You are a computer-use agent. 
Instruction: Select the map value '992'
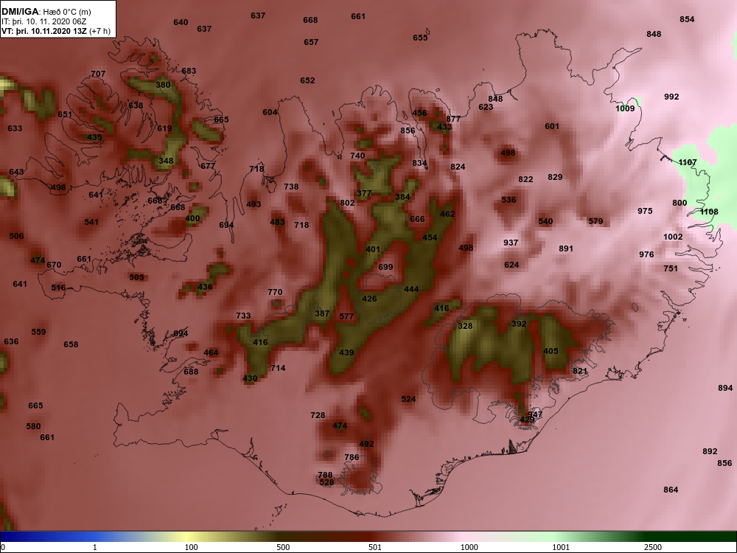(671, 97)
